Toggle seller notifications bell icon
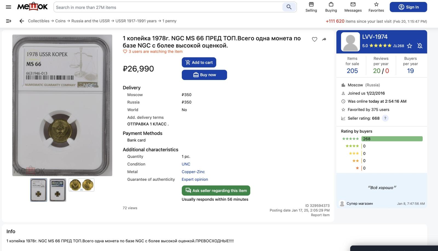This screenshot has width=438, height=251. tap(420, 46)
